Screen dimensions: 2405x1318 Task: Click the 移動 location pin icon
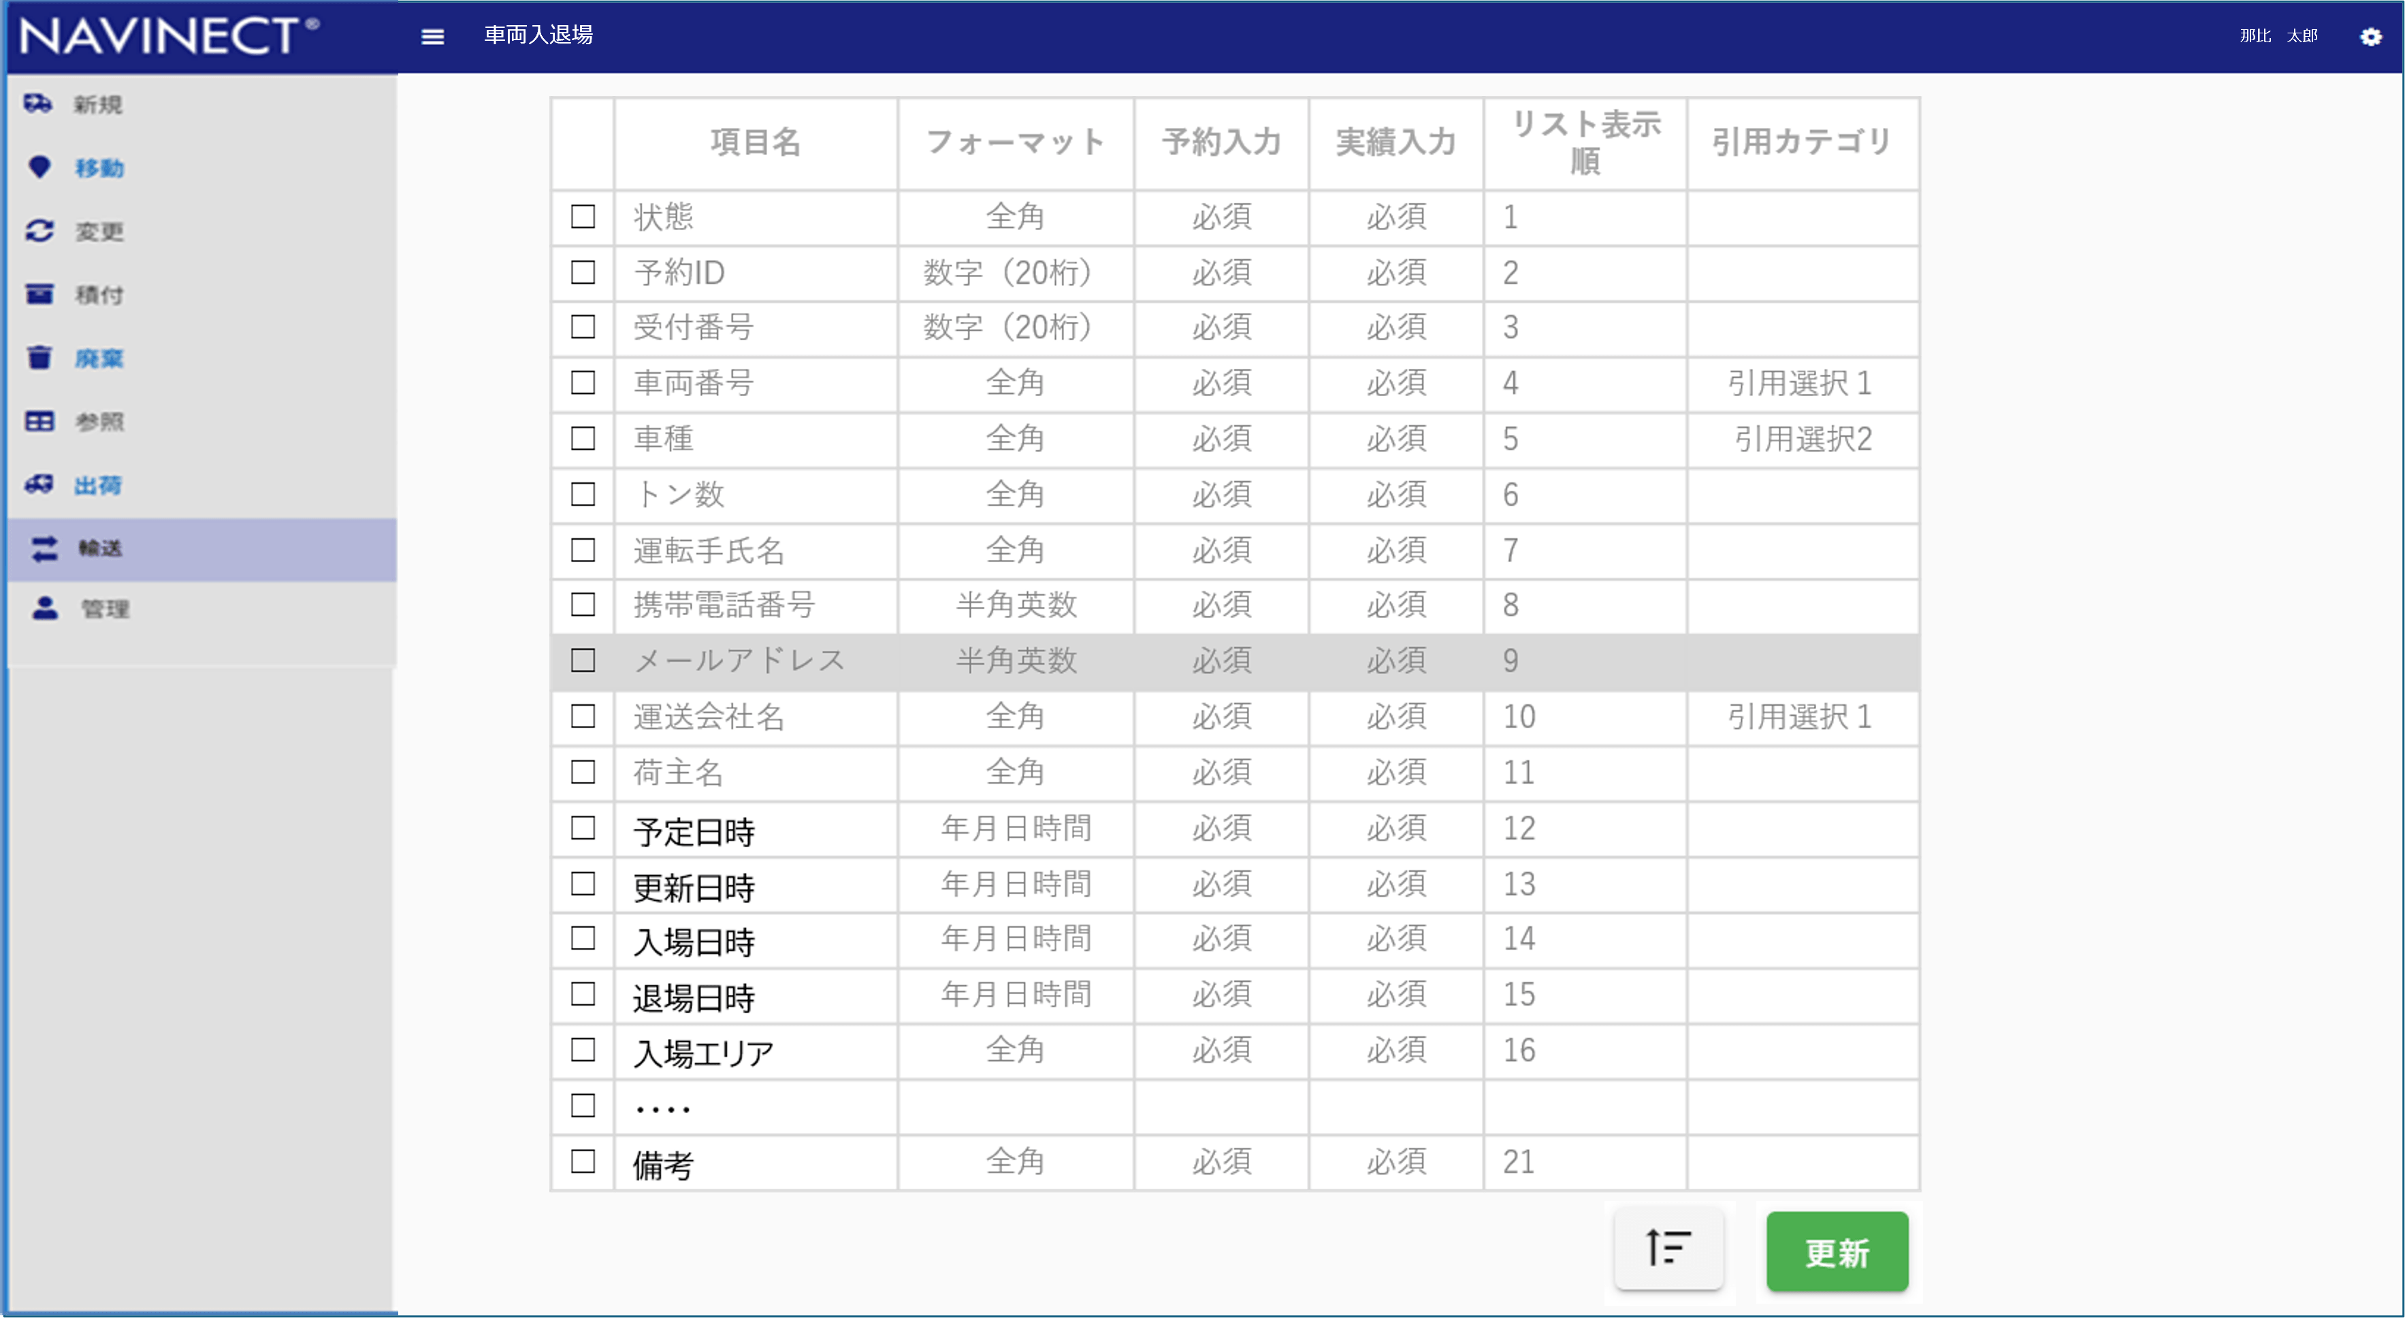pos(39,167)
